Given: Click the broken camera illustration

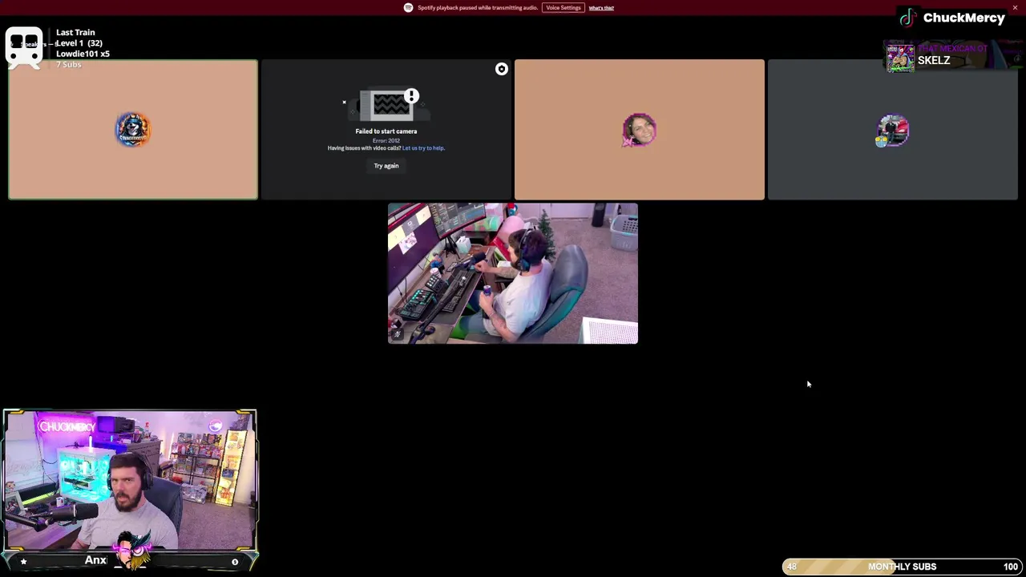Looking at the screenshot, I should point(390,104).
